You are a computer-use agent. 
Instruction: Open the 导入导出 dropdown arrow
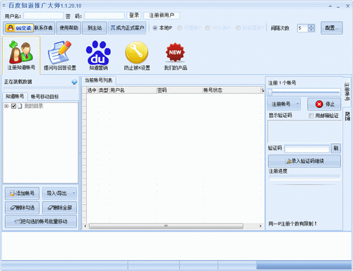tap(73, 193)
